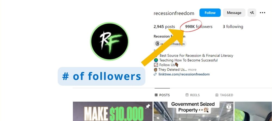Click the 2,945 posts count
The width and height of the screenshot is (272, 121).
tap(164, 27)
